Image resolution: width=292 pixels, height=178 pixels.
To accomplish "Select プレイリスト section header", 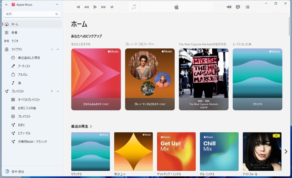I will pyautogui.click(x=18, y=91).
